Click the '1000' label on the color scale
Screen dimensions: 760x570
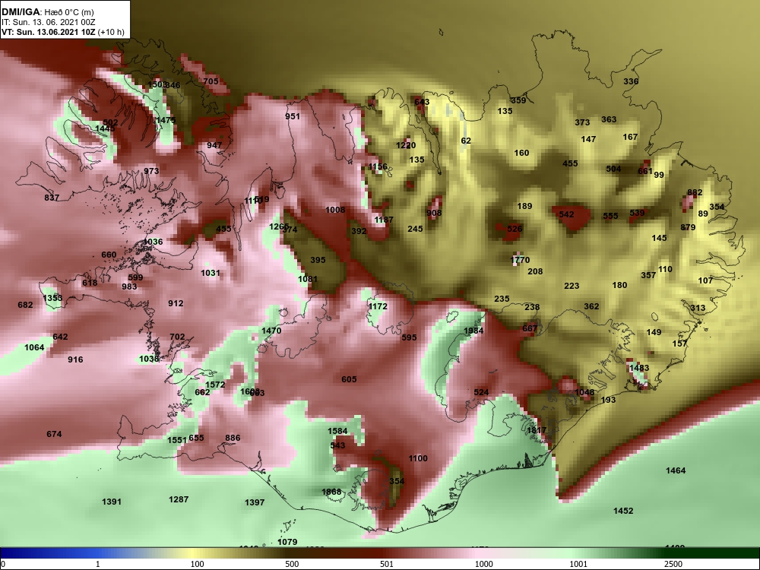pos(484,564)
